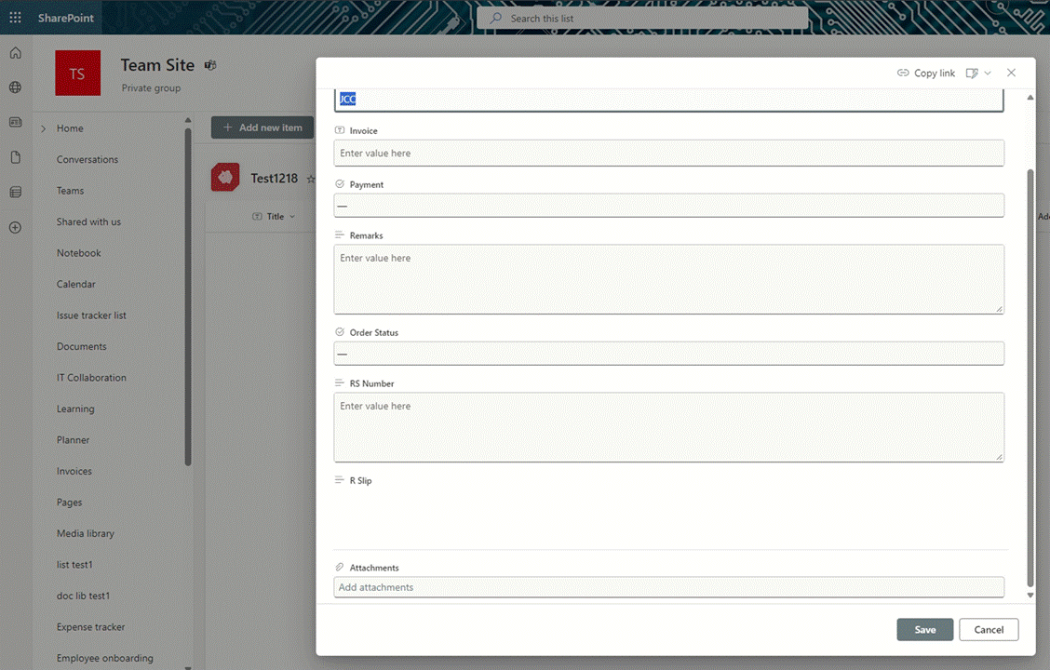Screen dimensions: 1050x670
Task: Open the Order Status choice dropdown
Action: coord(669,354)
